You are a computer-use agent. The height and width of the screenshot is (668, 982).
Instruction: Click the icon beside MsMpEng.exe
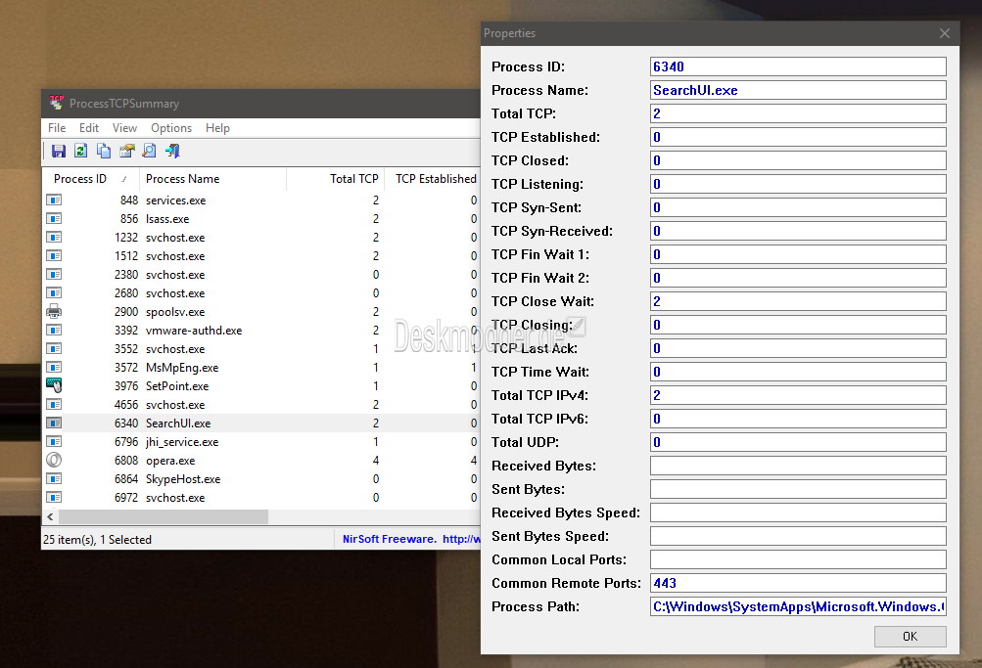coord(54,367)
